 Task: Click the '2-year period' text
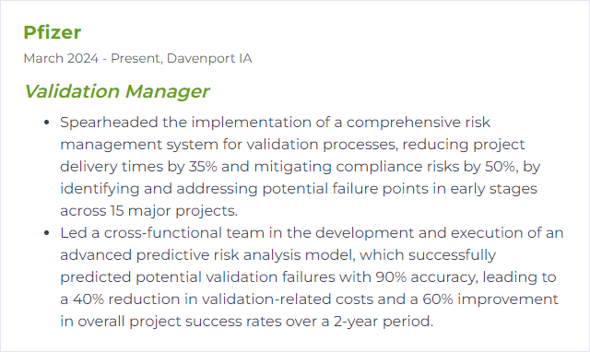point(382,322)
